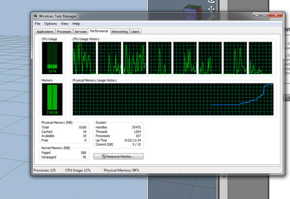Image resolution: width=290 pixels, height=199 pixels.
Task: Open the Help menu
Action: pyautogui.click(x=76, y=24)
